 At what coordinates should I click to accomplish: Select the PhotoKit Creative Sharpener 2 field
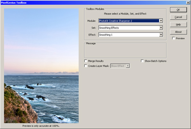(x=128, y=21)
